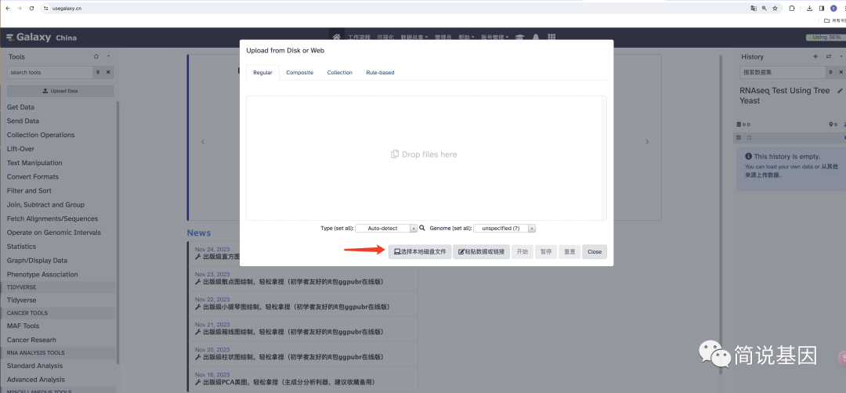
Task: Click the Using 36% storage meter
Action: [826, 38]
